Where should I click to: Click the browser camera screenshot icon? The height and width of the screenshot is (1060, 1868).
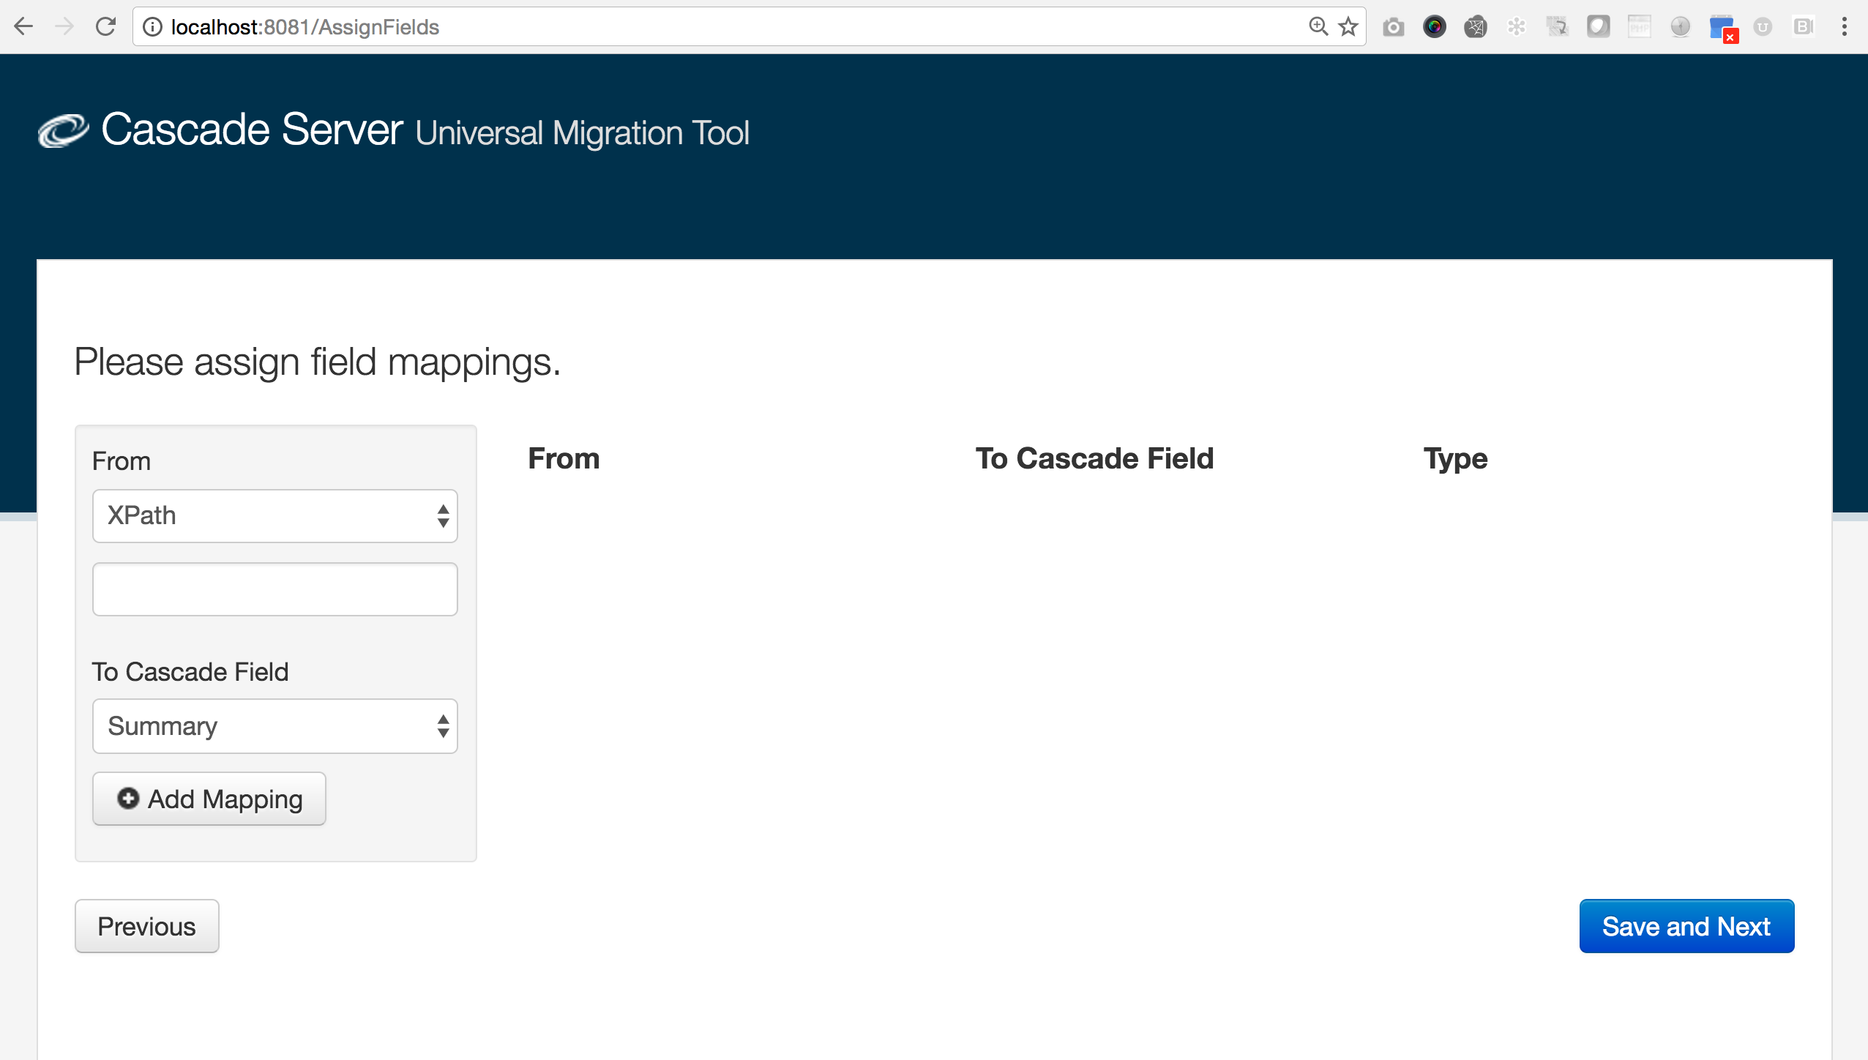pos(1391,26)
